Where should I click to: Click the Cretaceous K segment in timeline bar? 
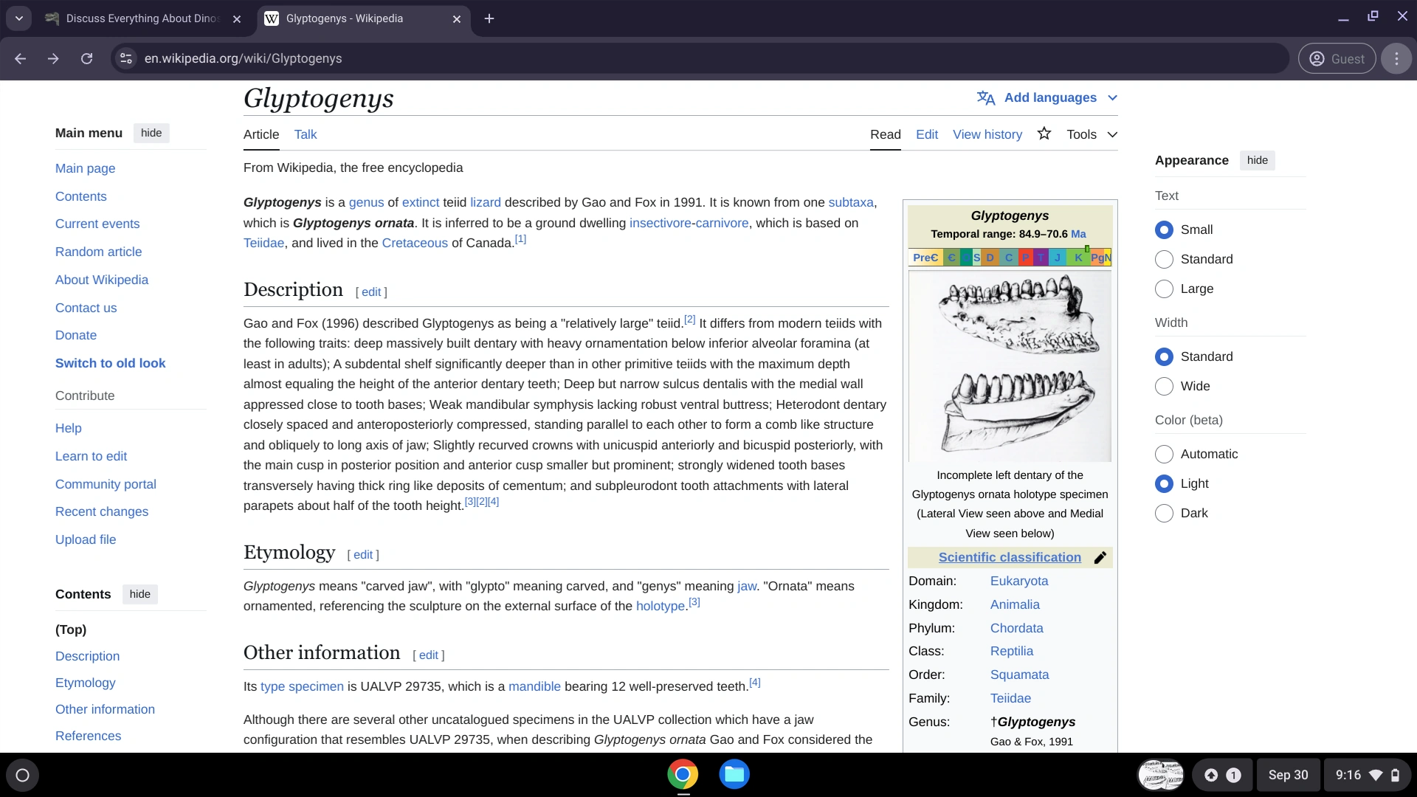(x=1078, y=258)
